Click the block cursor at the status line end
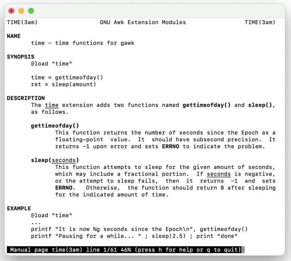The height and width of the screenshot is (261, 291). [243, 250]
